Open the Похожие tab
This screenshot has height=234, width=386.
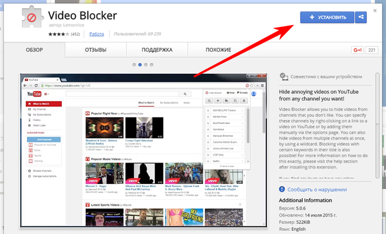218,50
